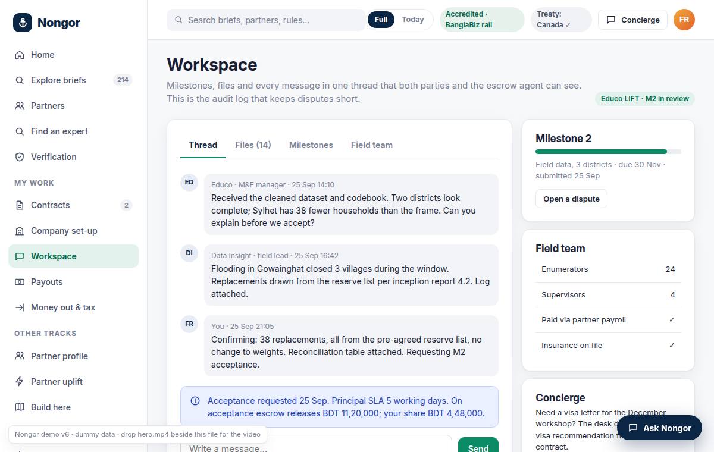Click the Nongor anchor logo icon
This screenshot has height=452, width=714.
(23, 23)
